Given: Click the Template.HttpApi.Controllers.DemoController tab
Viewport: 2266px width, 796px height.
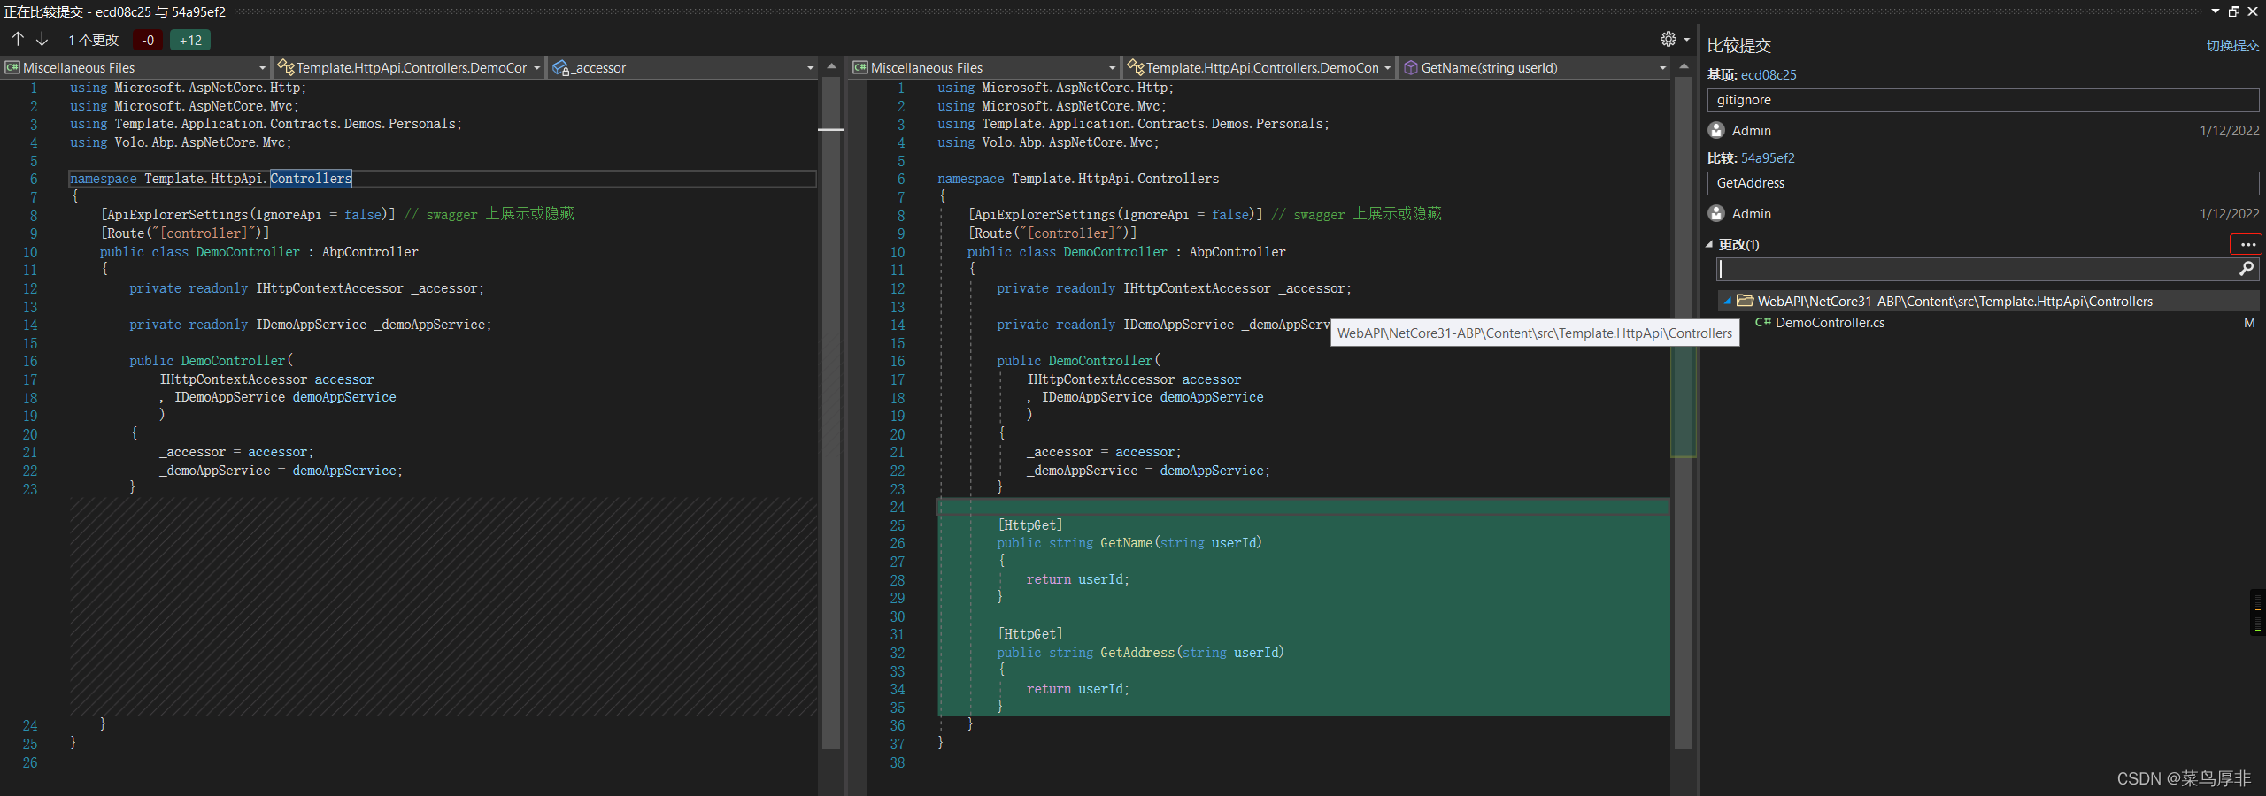Looking at the screenshot, I should coord(407,67).
